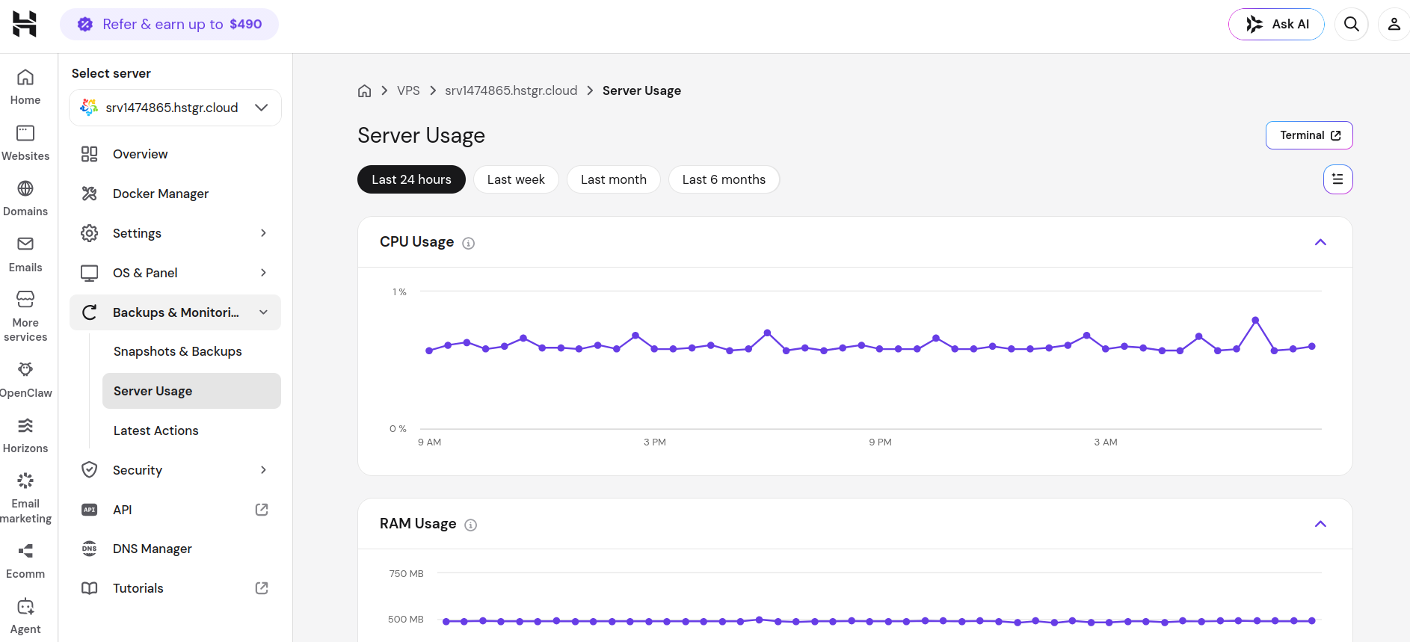This screenshot has height=642, width=1410.
Task: Click RAM Usage info icon
Action: [x=471, y=525]
